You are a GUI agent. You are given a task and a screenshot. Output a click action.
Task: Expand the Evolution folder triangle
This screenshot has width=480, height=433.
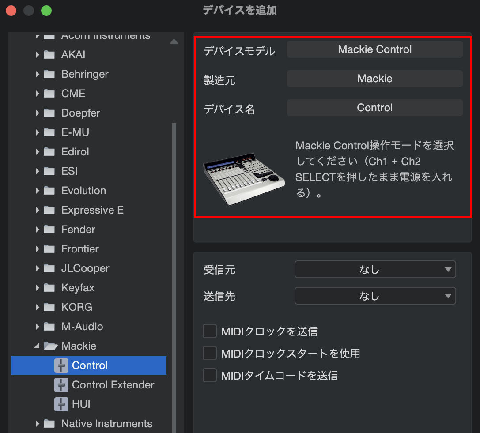coord(38,191)
